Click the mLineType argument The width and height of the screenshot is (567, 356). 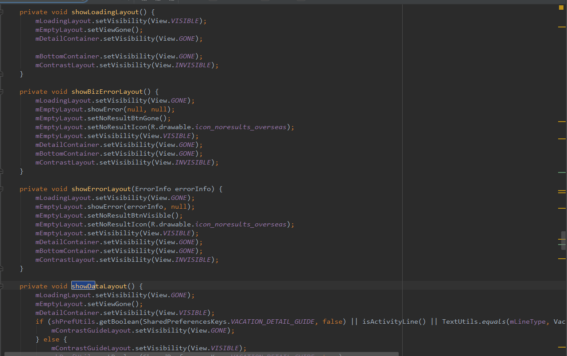(x=528, y=322)
